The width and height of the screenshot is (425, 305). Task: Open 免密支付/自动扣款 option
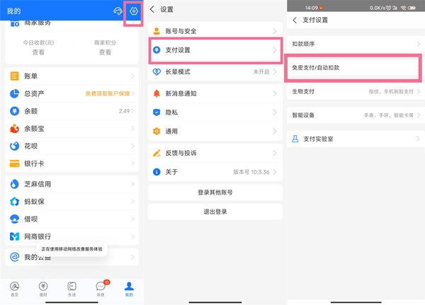coord(353,68)
